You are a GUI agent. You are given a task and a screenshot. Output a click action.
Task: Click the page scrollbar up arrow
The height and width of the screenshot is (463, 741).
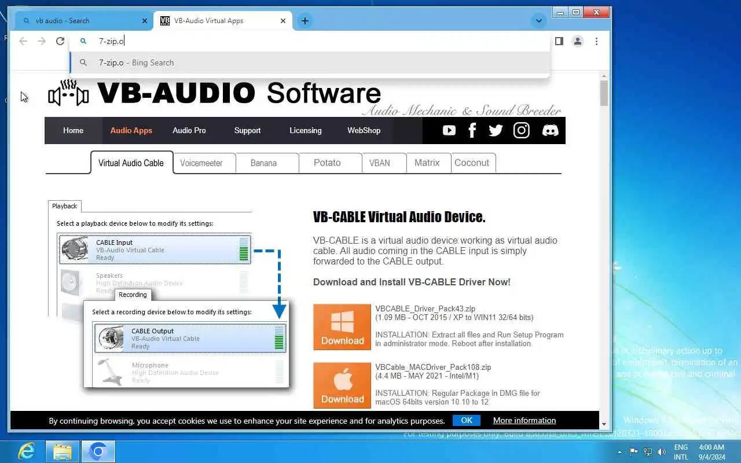tap(604, 76)
